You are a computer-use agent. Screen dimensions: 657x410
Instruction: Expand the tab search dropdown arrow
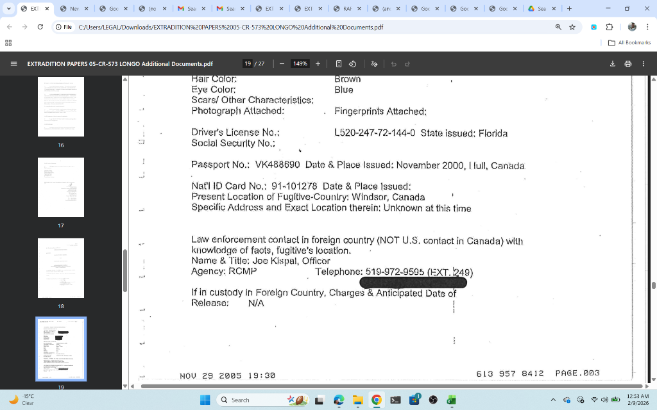click(8, 9)
